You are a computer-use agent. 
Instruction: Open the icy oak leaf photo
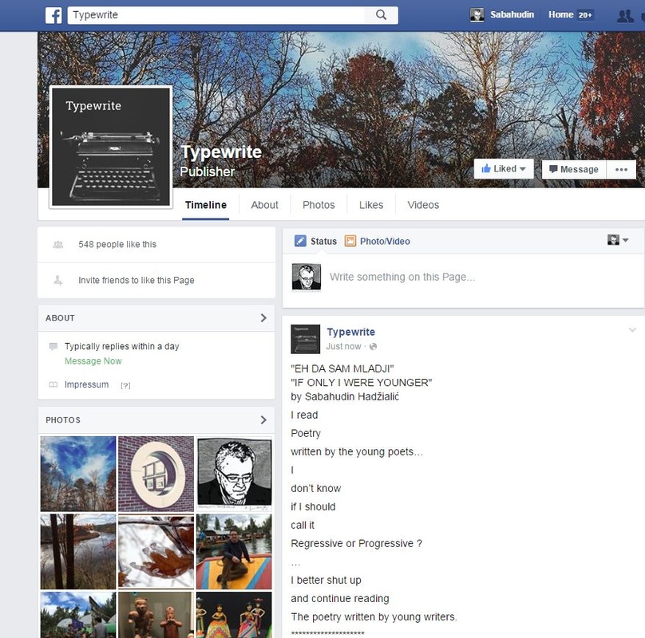[x=156, y=551]
